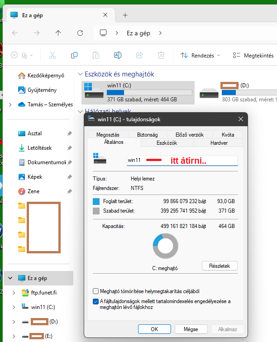Click the disk usage donut chart
277x342 pixels.
coord(166,246)
